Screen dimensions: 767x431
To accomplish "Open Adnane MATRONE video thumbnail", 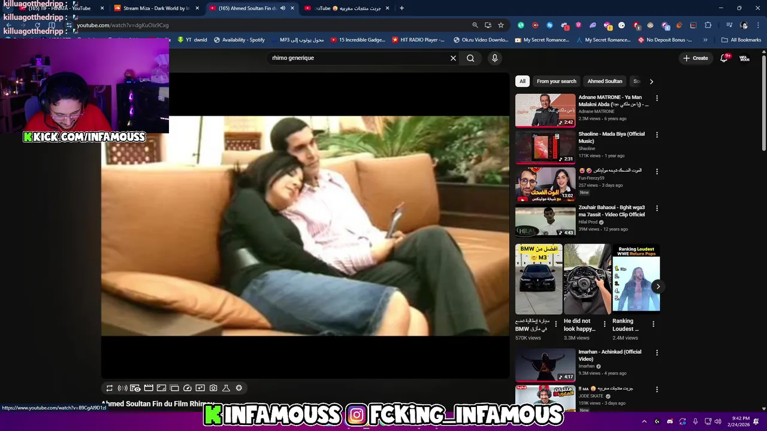I will pyautogui.click(x=545, y=110).
